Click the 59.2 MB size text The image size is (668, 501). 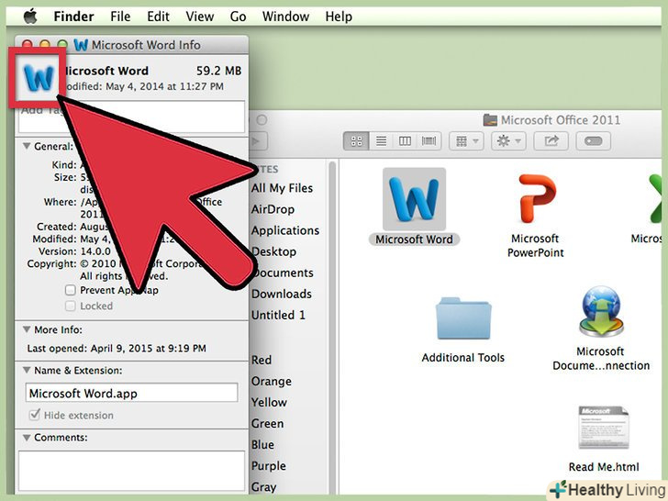(219, 71)
